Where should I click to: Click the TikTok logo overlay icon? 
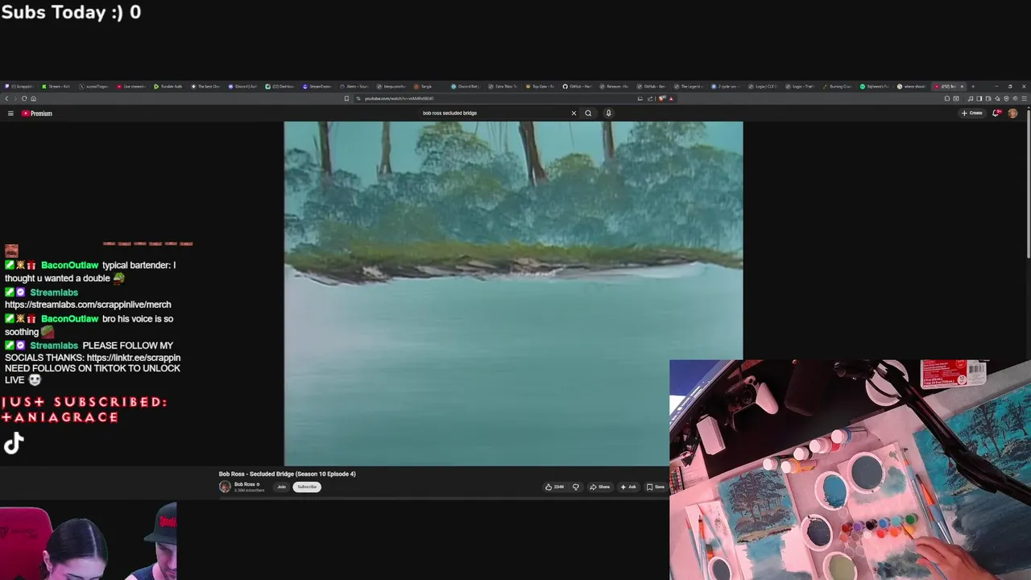click(x=14, y=443)
